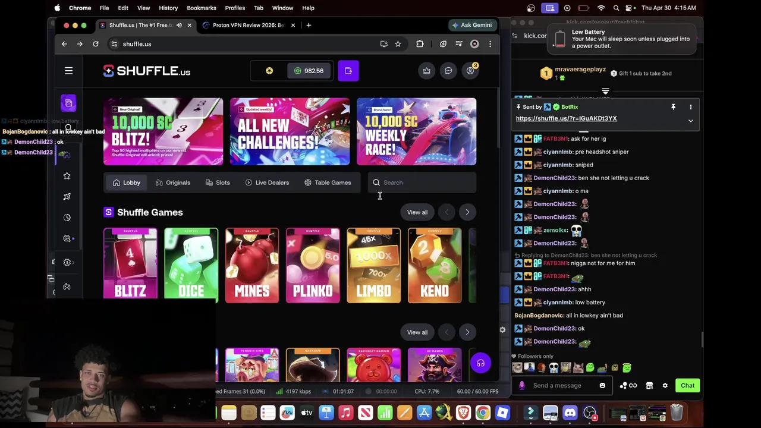Open the History menu
Screen dimensions: 761x428
tap(168, 8)
